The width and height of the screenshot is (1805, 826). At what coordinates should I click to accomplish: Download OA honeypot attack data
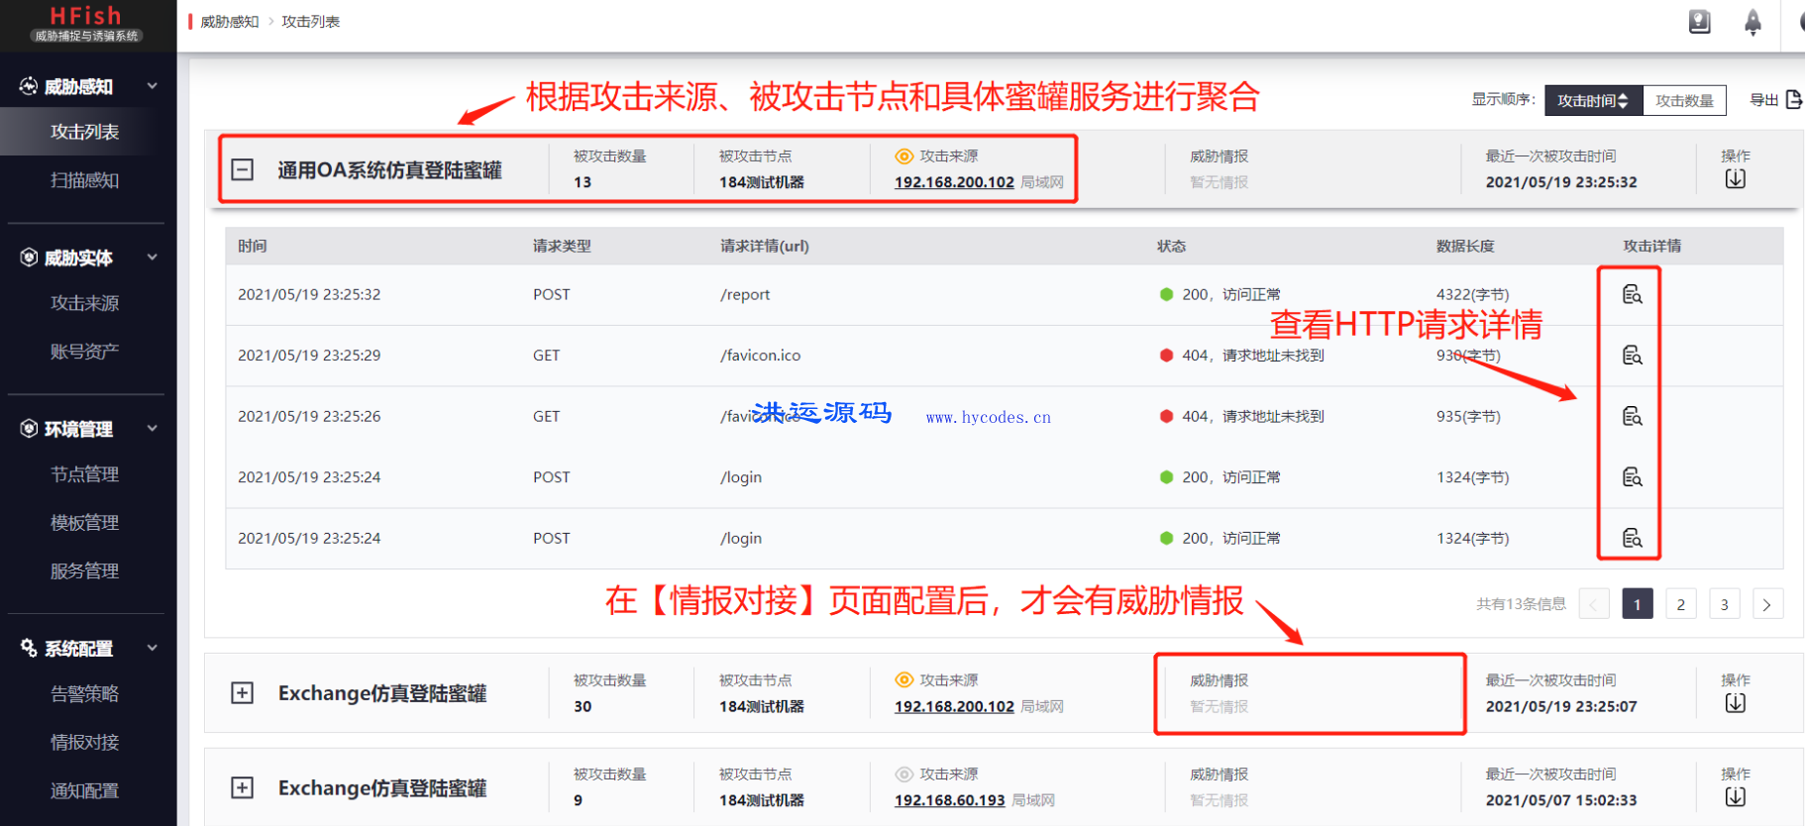[x=1735, y=179]
